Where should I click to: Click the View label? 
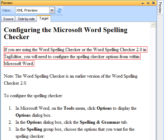pos(6,10)
